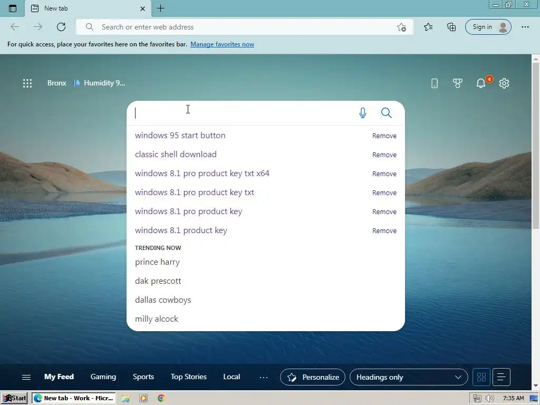Open the mobile phone icon
This screenshot has width=540, height=405.
435,83
